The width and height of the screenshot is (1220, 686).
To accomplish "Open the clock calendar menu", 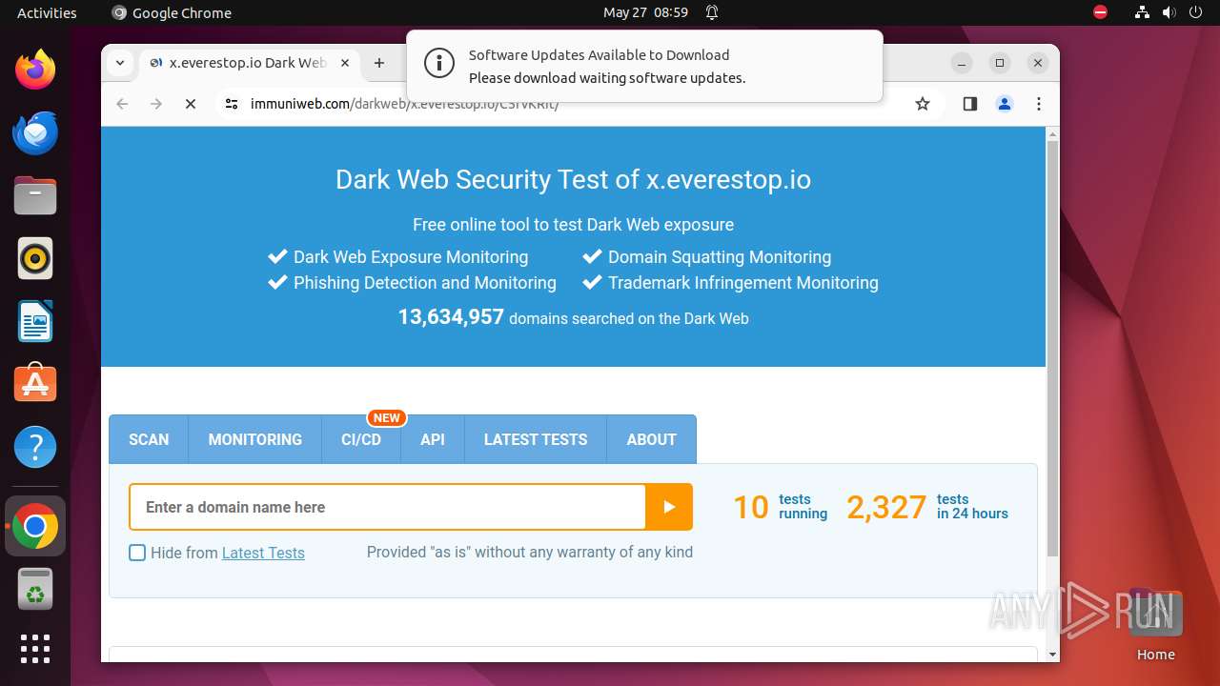I will pos(645,12).
